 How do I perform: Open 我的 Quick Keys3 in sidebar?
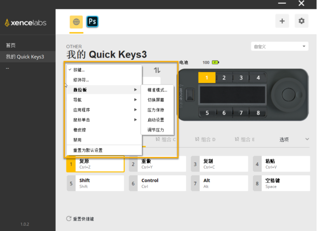point(28,57)
